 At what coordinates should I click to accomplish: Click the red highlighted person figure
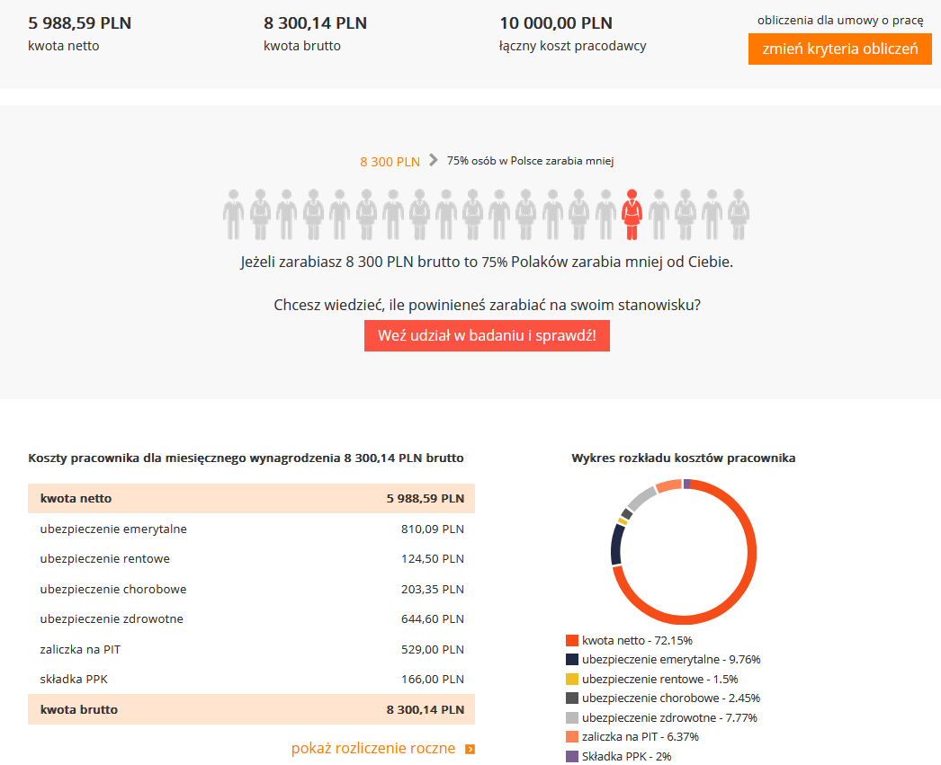pos(632,215)
